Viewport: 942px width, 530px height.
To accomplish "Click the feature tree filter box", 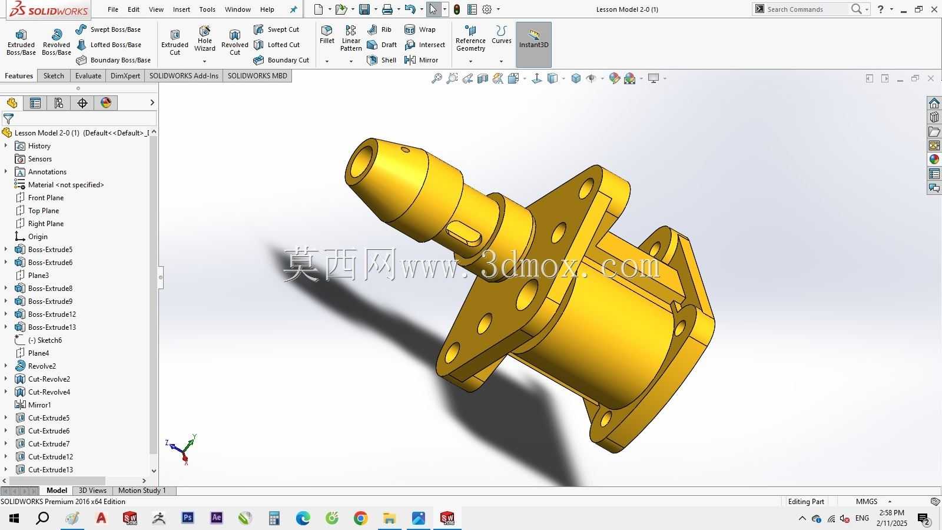I will [x=79, y=118].
